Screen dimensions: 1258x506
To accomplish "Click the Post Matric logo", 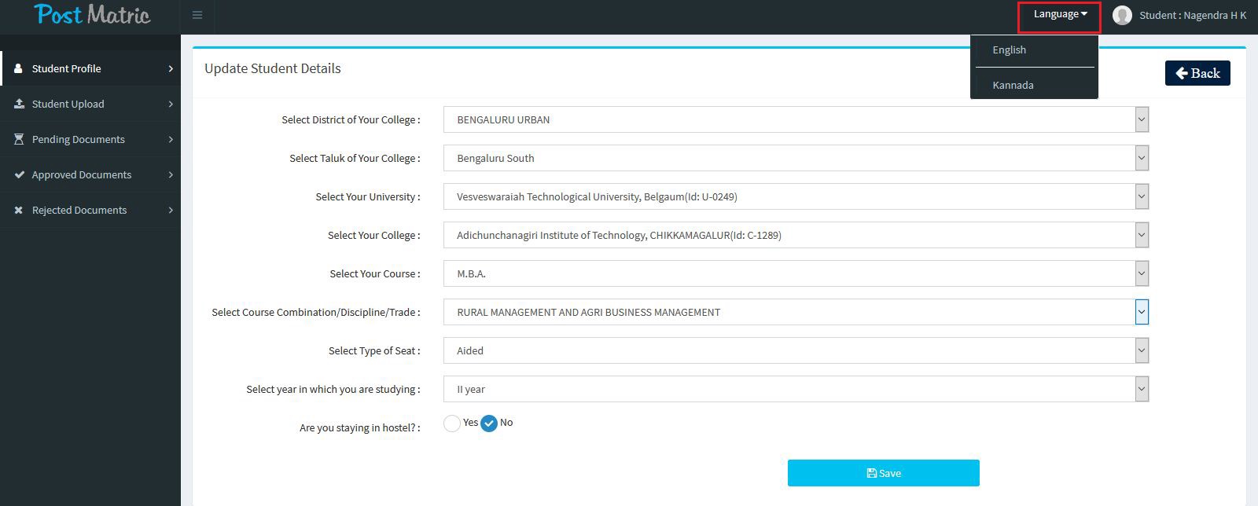I will (92, 15).
